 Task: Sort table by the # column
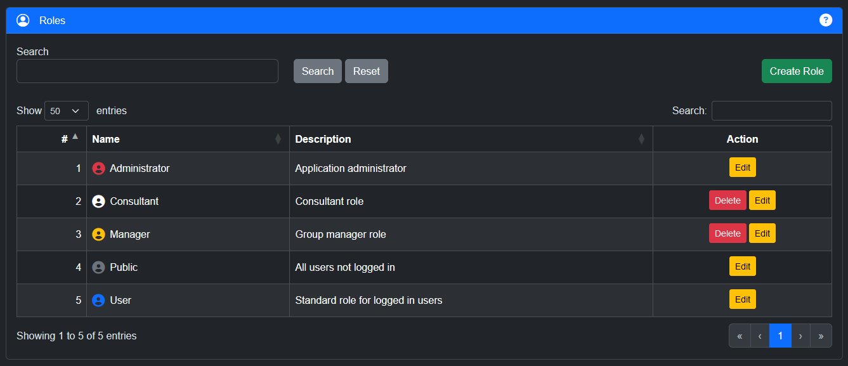65,139
